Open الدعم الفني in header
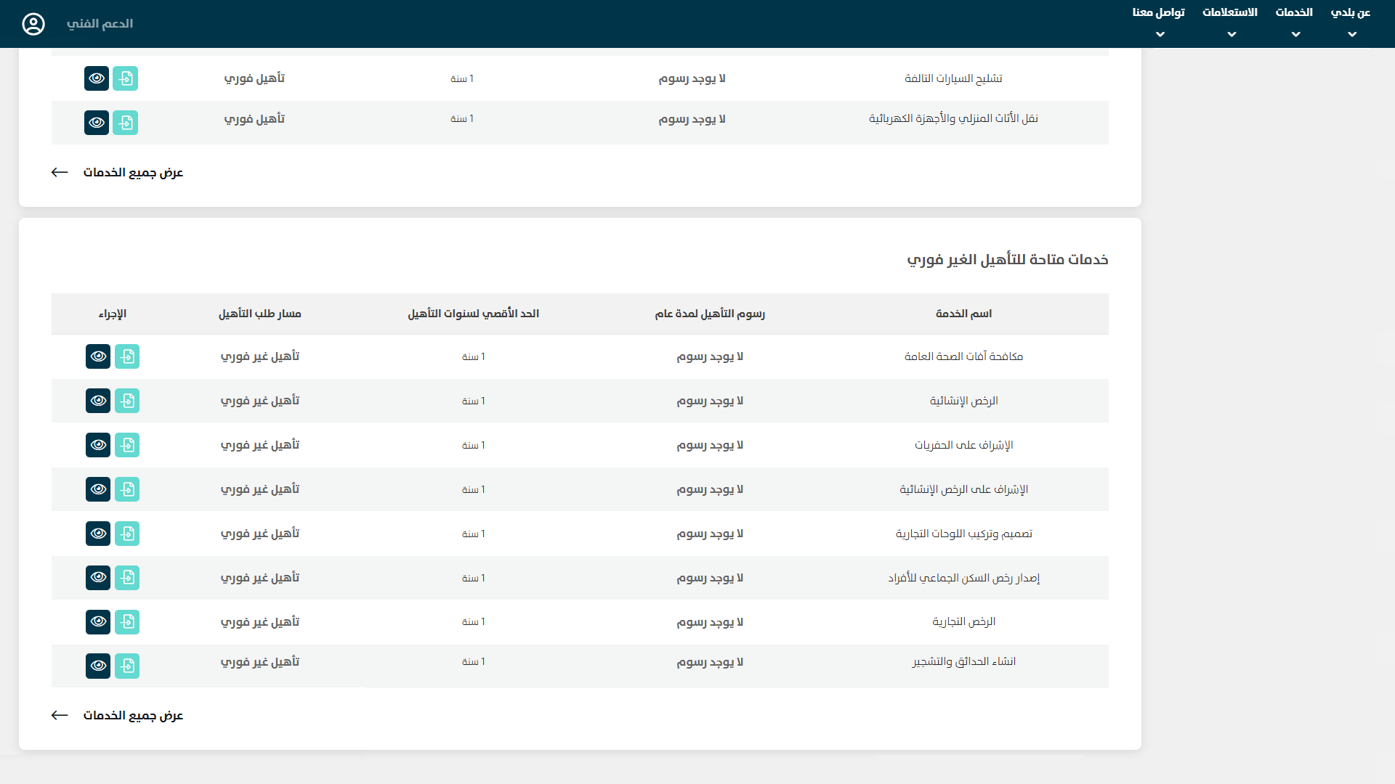This screenshot has width=1395, height=784. 100,24
